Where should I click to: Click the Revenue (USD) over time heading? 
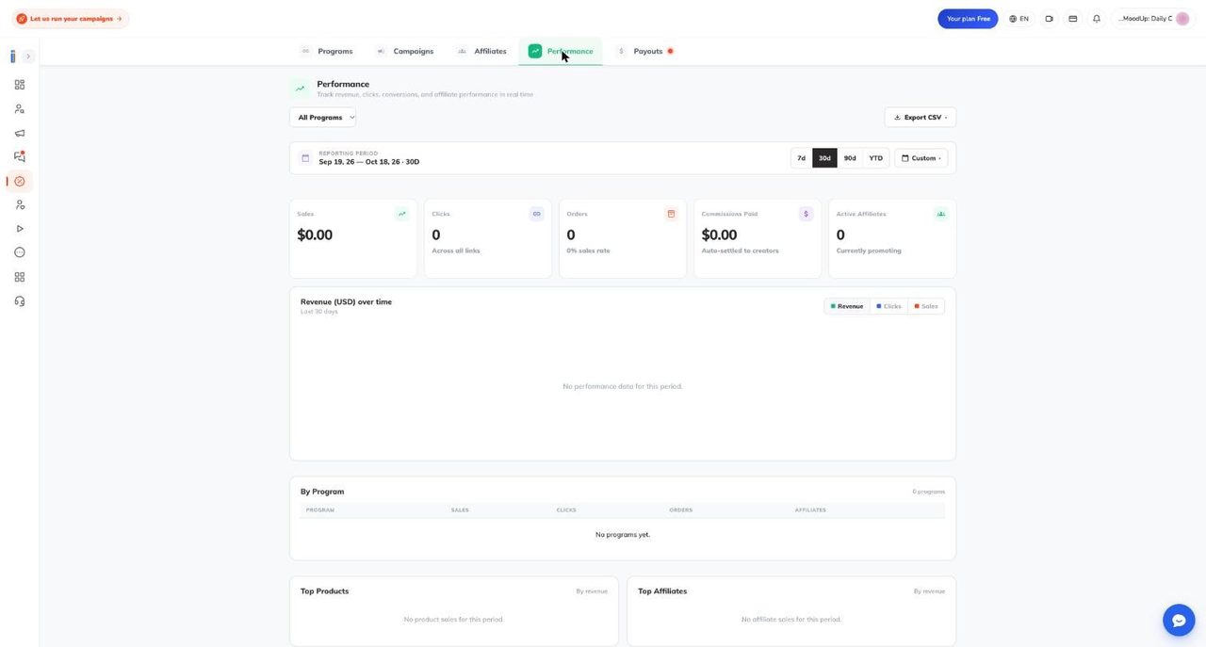(x=346, y=302)
